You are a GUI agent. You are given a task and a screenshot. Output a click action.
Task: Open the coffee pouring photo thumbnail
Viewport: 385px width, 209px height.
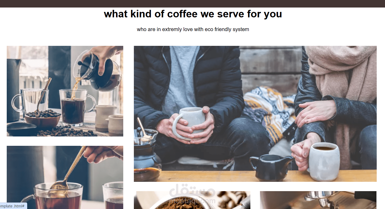pos(65,91)
